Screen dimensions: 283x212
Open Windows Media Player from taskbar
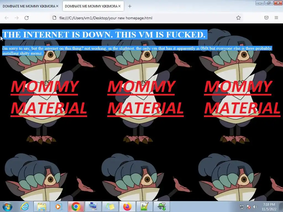(58, 206)
